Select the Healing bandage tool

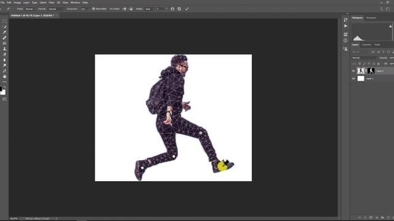pos(4,38)
